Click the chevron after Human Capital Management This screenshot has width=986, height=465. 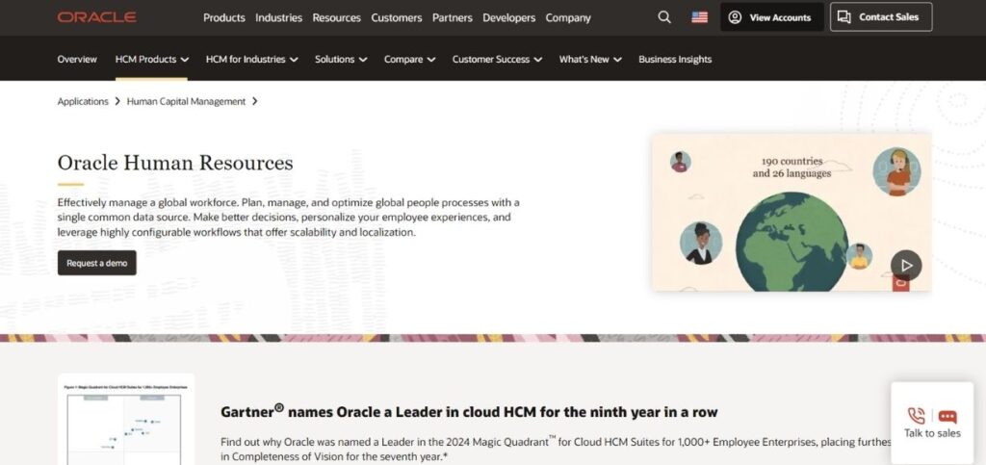[254, 101]
